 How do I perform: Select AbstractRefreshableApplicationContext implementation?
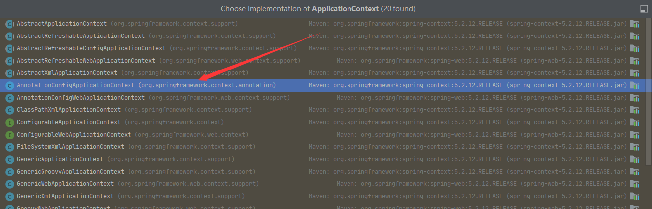tap(81, 36)
